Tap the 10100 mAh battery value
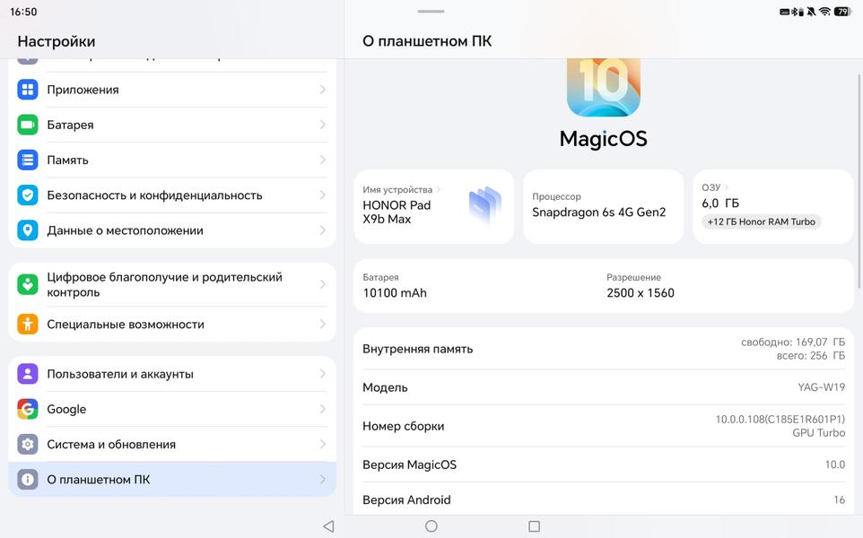 pos(395,292)
